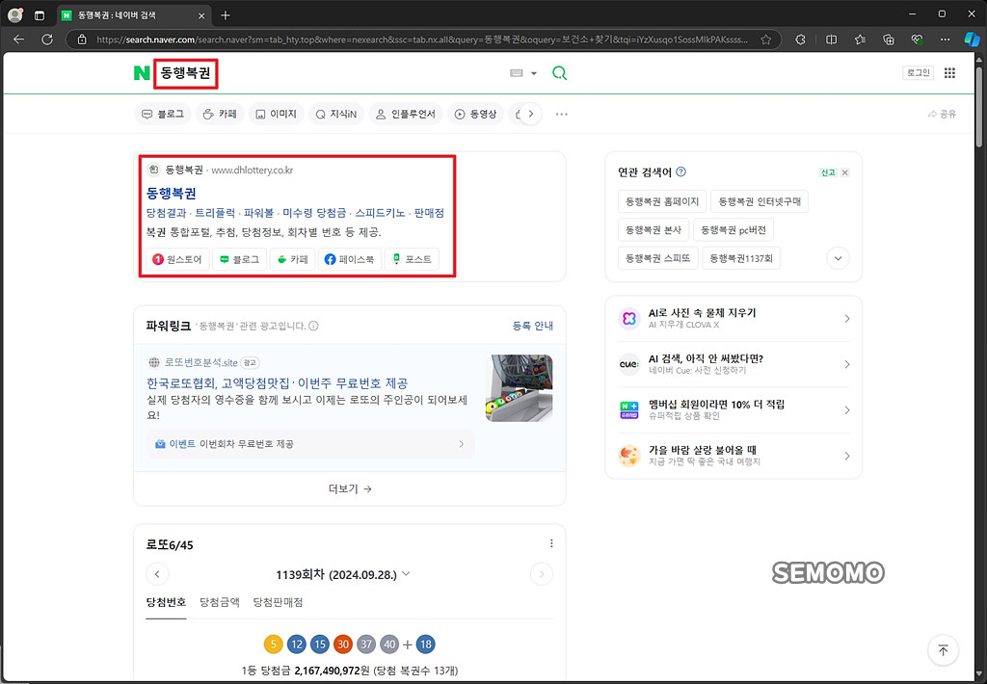
Task: Open the on-screen keyboard icon
Action: (x=517, y=73)
